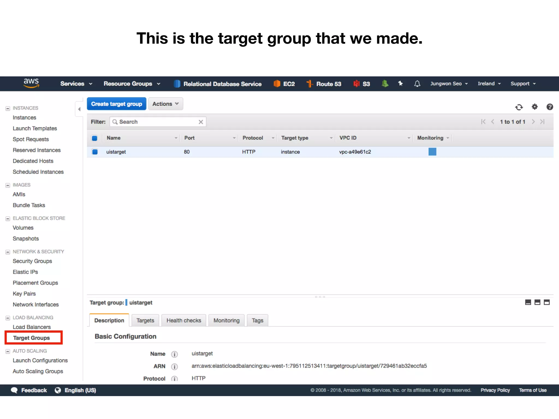559x419 pixels.
Task: Open the Route 53 shortcut icon
Action: click(310, 84)
